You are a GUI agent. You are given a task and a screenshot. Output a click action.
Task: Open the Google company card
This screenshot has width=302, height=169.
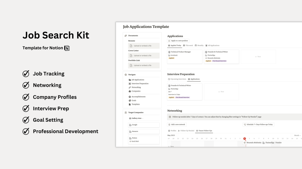144,125
